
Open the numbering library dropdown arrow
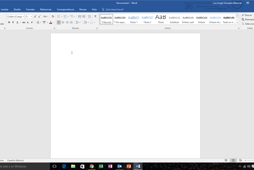tap(68, 17)
